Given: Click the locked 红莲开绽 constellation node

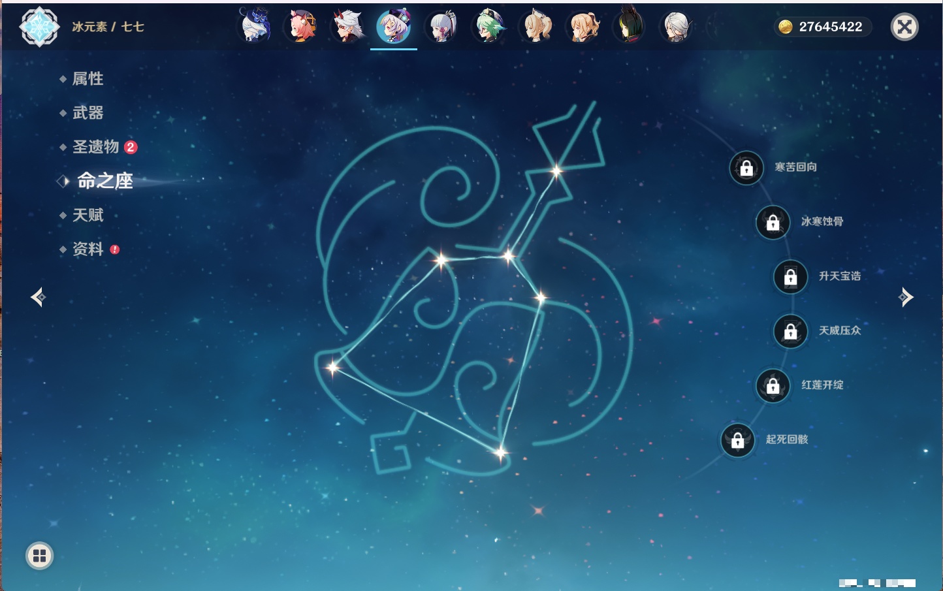Looking at the screenshot, I should 773,386.
